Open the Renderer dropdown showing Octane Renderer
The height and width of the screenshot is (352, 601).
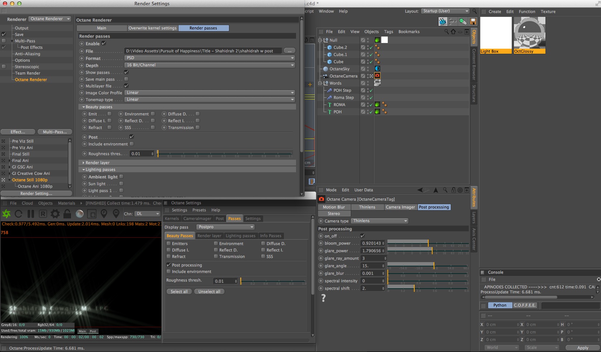point(50,19)
